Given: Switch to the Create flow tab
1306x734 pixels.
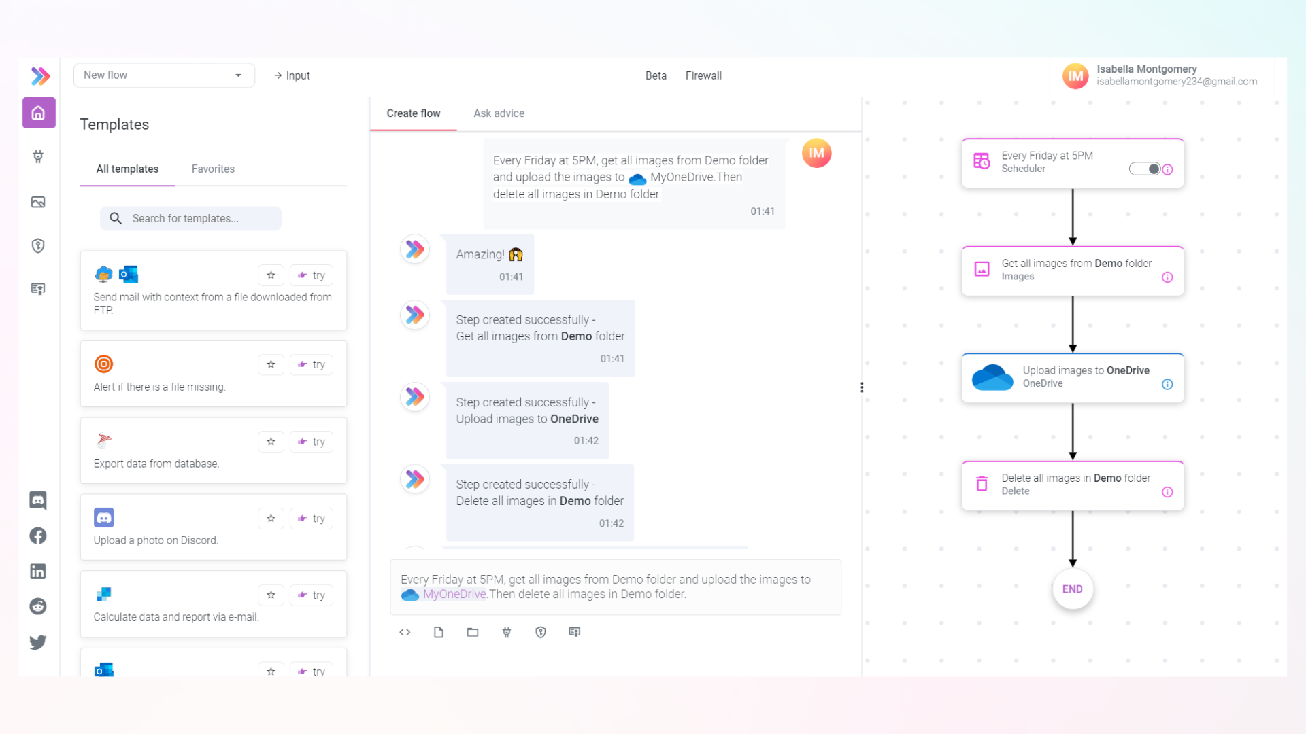Looking at the screenshot, I should [x=414, y=113].
